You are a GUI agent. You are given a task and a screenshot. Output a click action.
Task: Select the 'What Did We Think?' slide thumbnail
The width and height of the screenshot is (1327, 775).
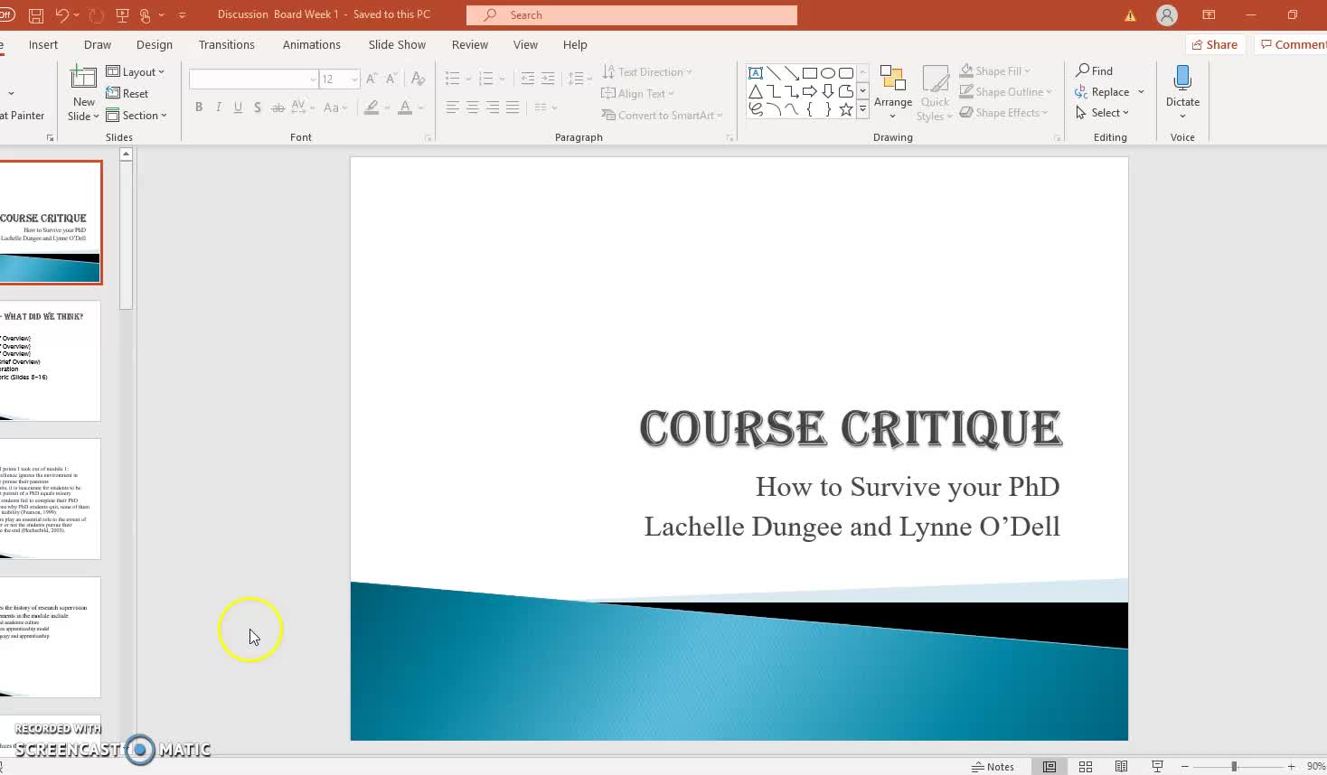50,361
